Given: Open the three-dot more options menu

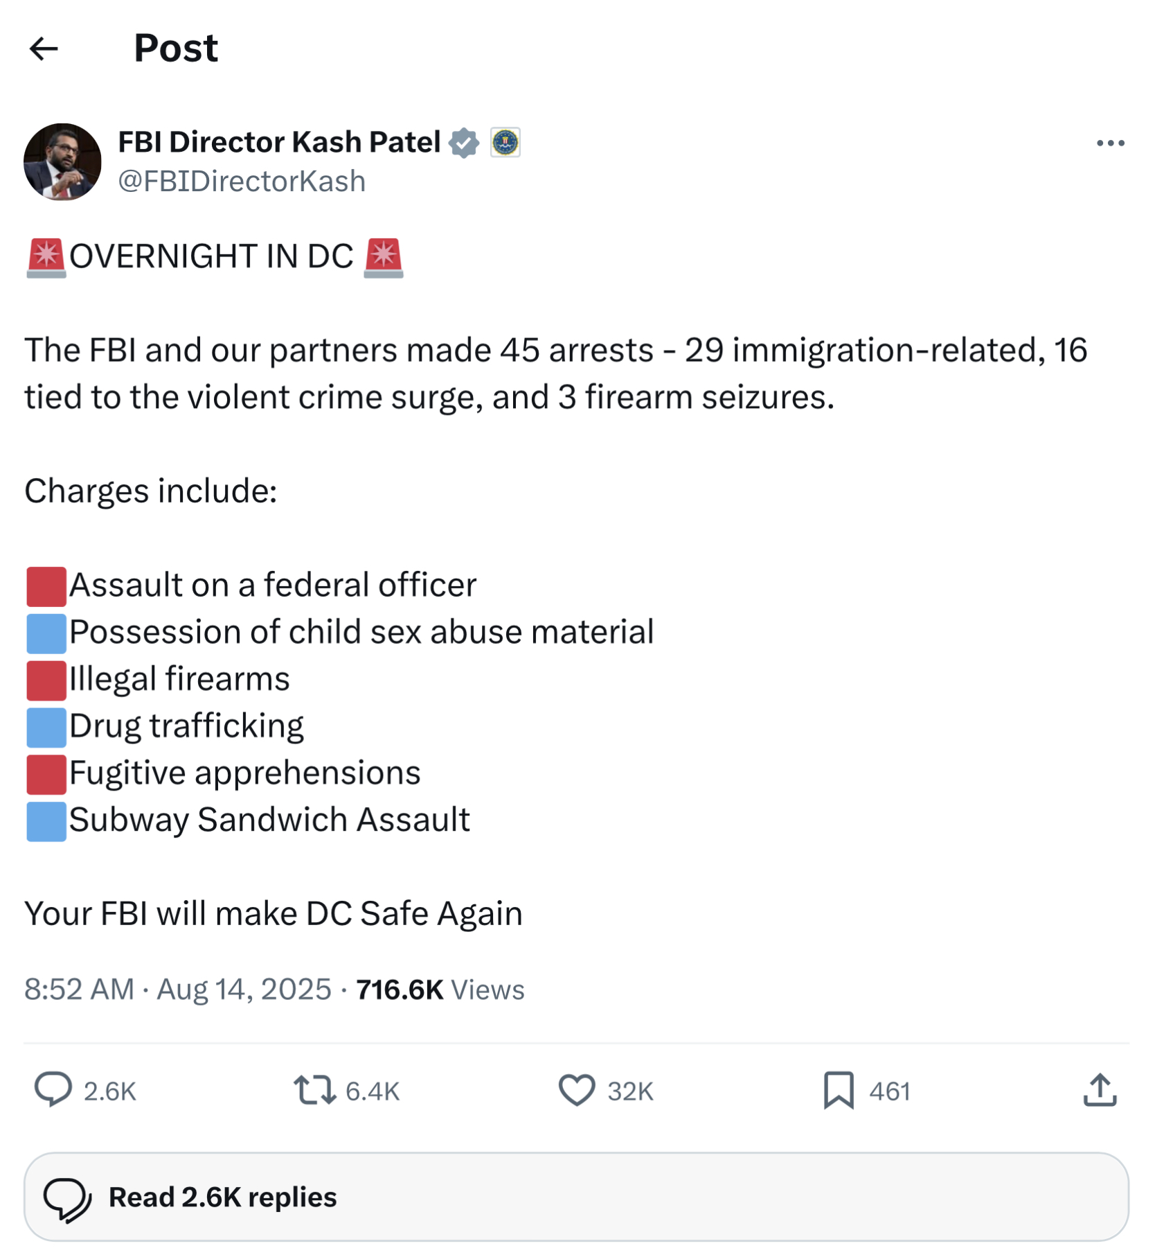Looking at the screenshot, I should pyautogui.click(x=1110, y=143).
